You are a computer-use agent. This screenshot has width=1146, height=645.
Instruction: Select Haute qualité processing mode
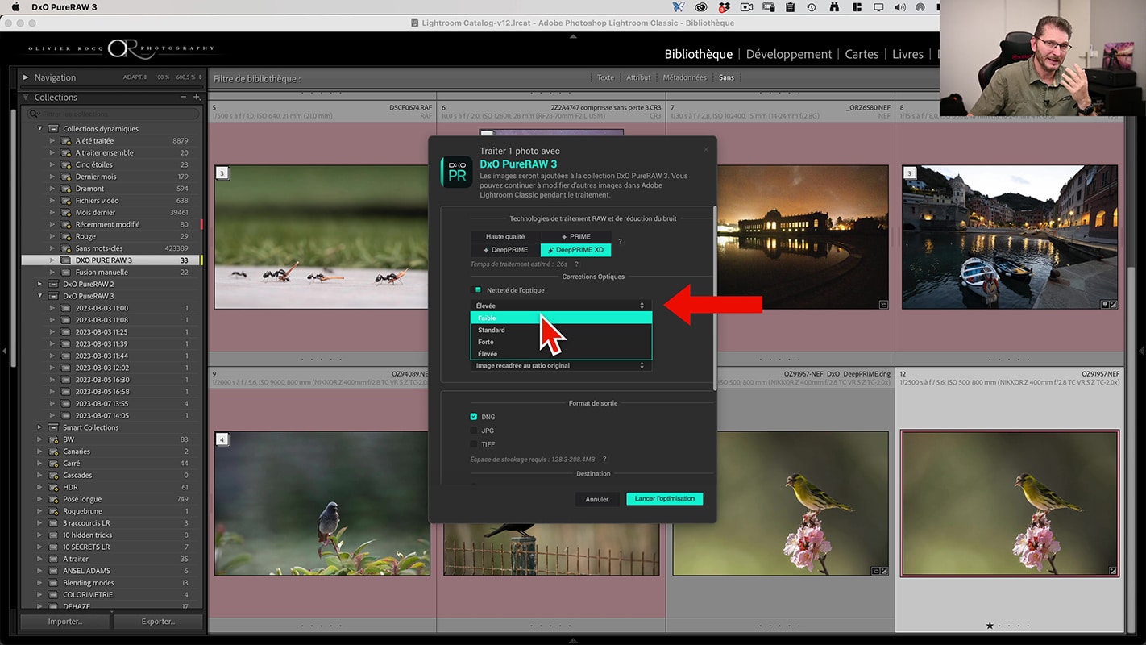point(505,237)
